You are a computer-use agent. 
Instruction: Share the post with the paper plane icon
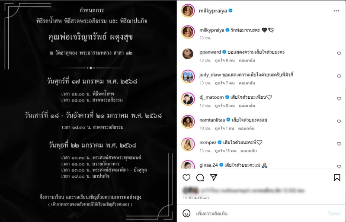(x=214, y=177)
